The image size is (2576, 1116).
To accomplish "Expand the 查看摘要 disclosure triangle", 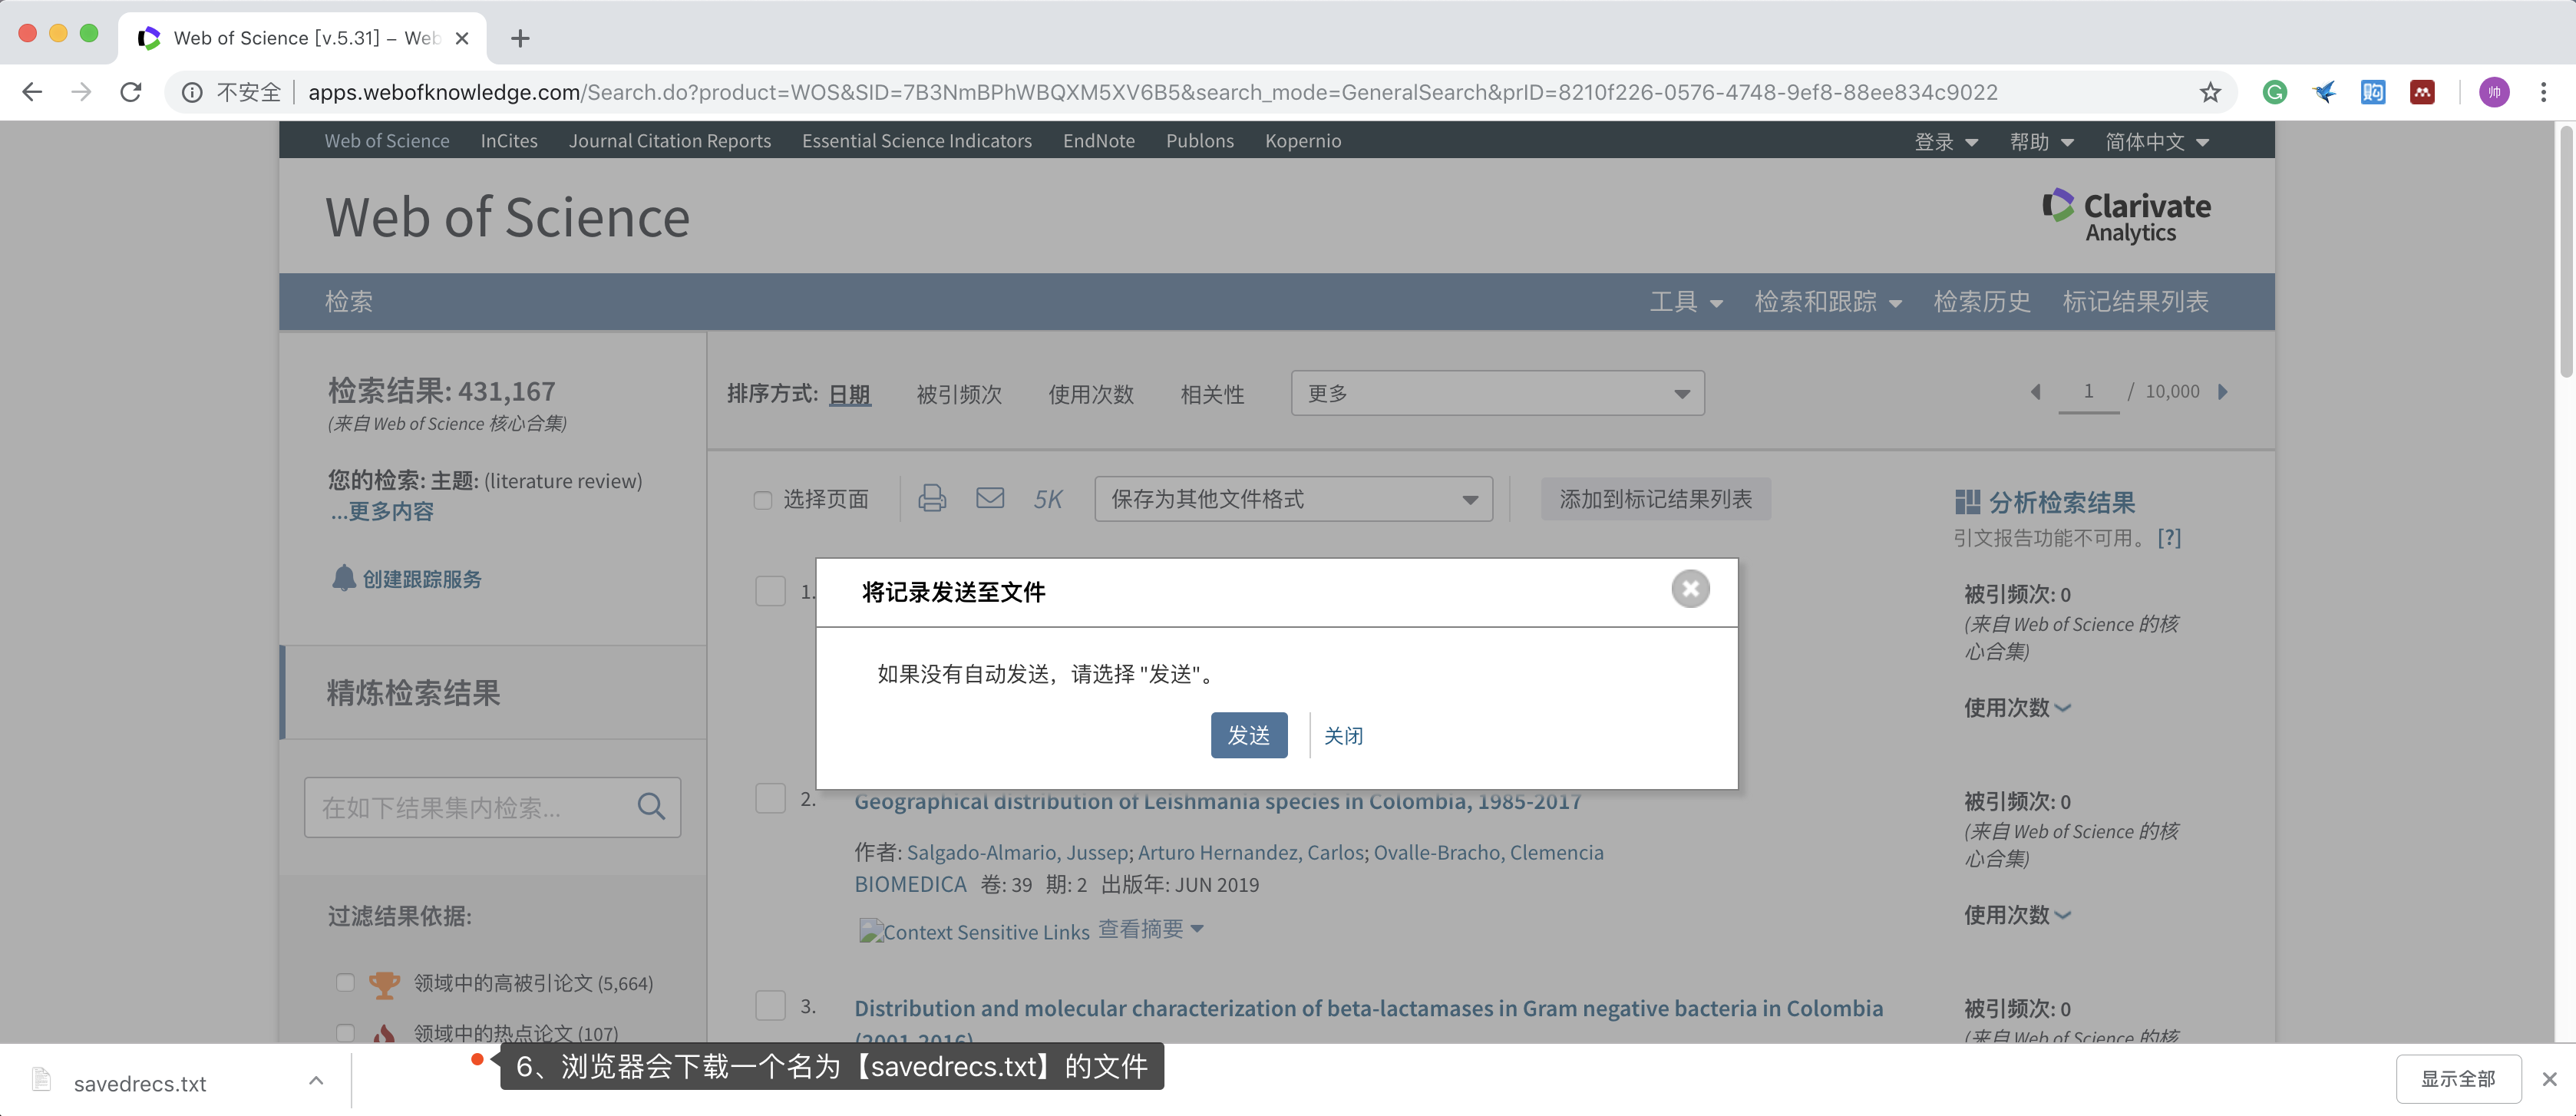I will (1201, 929).
